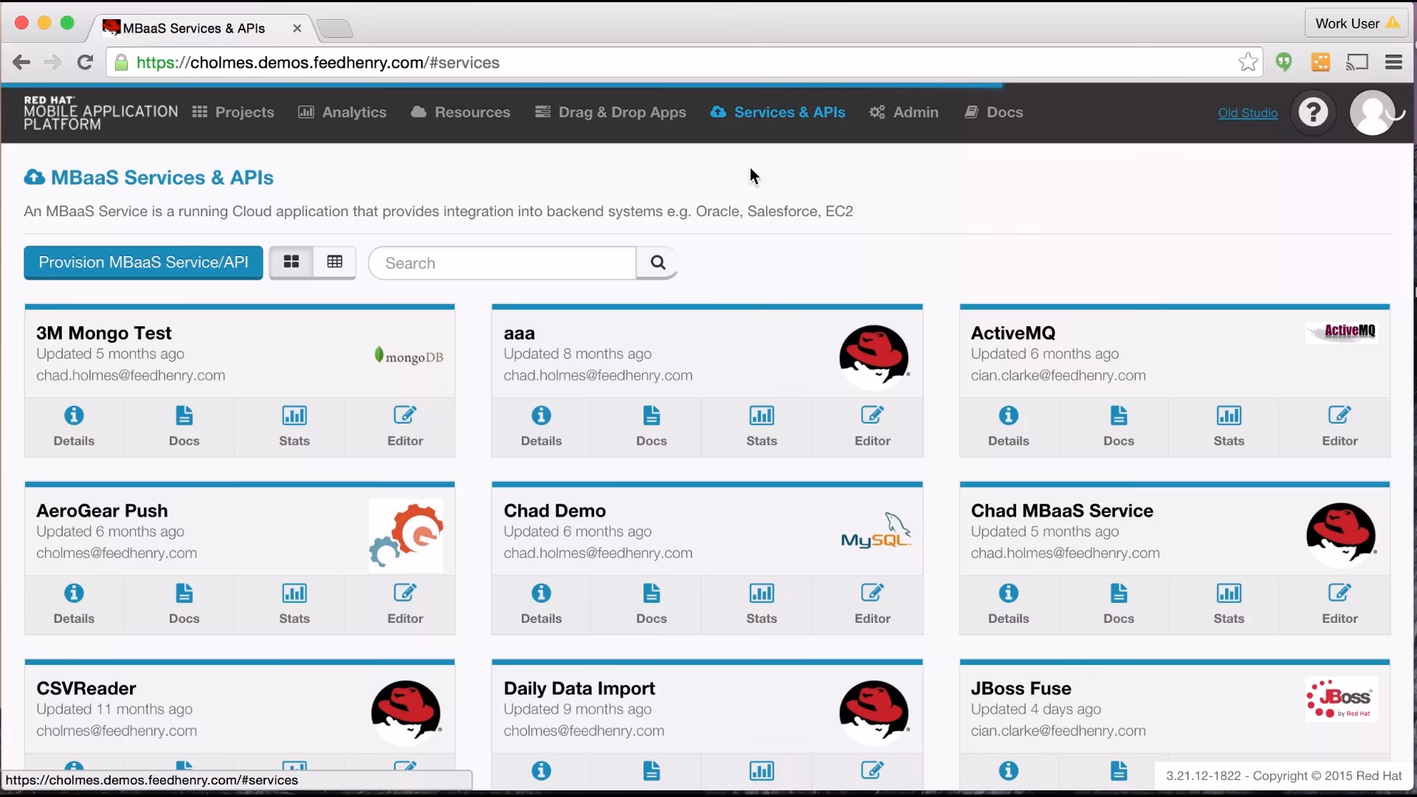Viewport: 1417px width, 797px height.
Task: Switch to grid card view
Action: click(292, 262)
